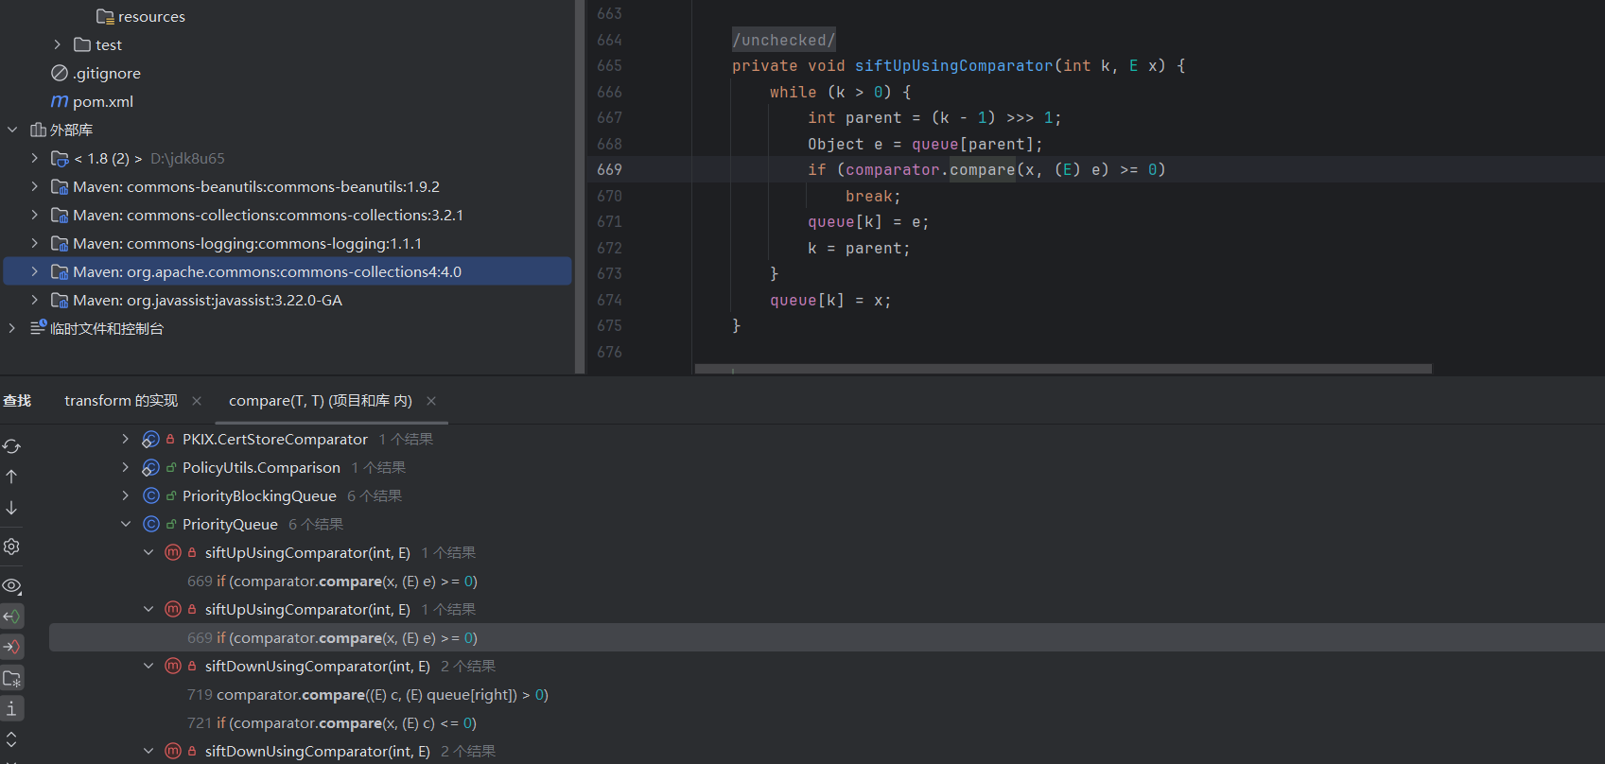The width and height of the screenshot is (1605, 764).
Task: Open the eye view options icon
Action: coord(11,586)
